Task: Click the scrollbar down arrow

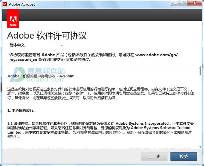Action: (x=200, y=147)
